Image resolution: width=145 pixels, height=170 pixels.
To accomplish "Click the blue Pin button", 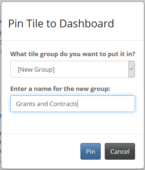I will pos(90,151).
